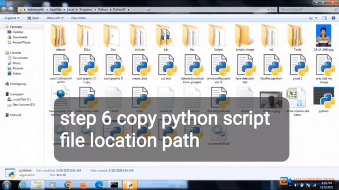Select the pima-indians-diabetes spreadsheet file
The width and height of the screenshot is (339, 190).
[298, 101]
